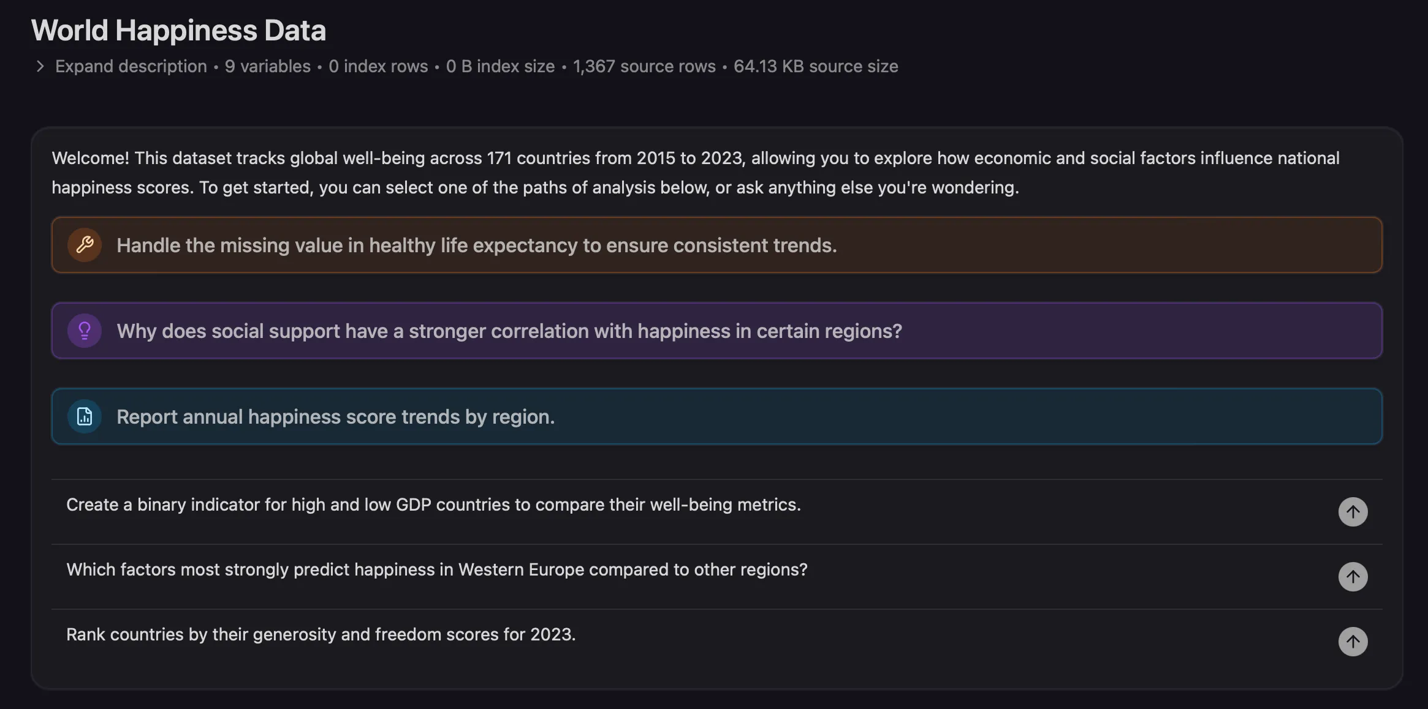This screenshot has width=1428, height=709.
Task: Send the Western Europe factors question arrow
Action: point(1353,577)
